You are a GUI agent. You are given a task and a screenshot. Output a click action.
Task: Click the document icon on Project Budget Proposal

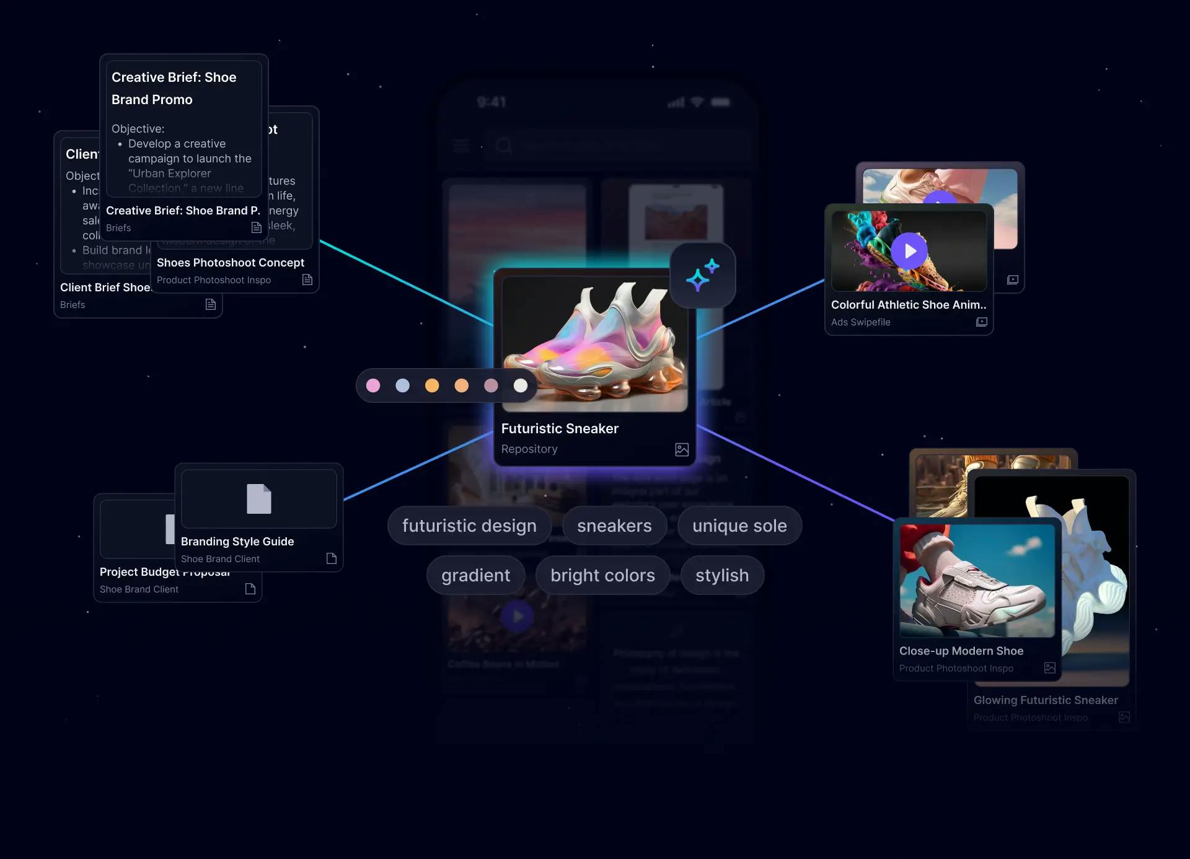pyautogui.click(x=250, y=588)
